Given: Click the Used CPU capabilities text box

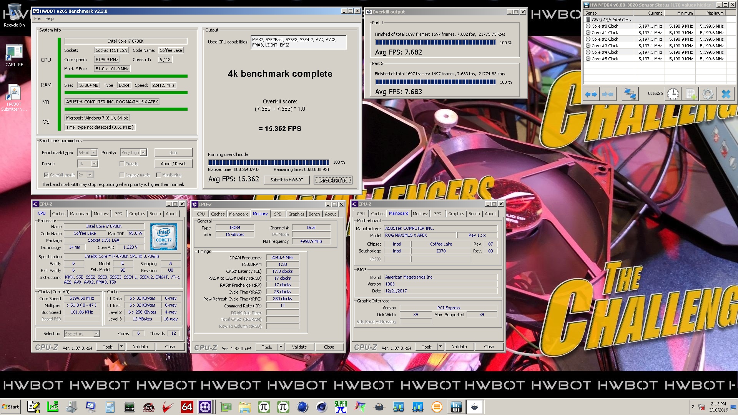Looking at the screenshot, I should tap(299, 42).
